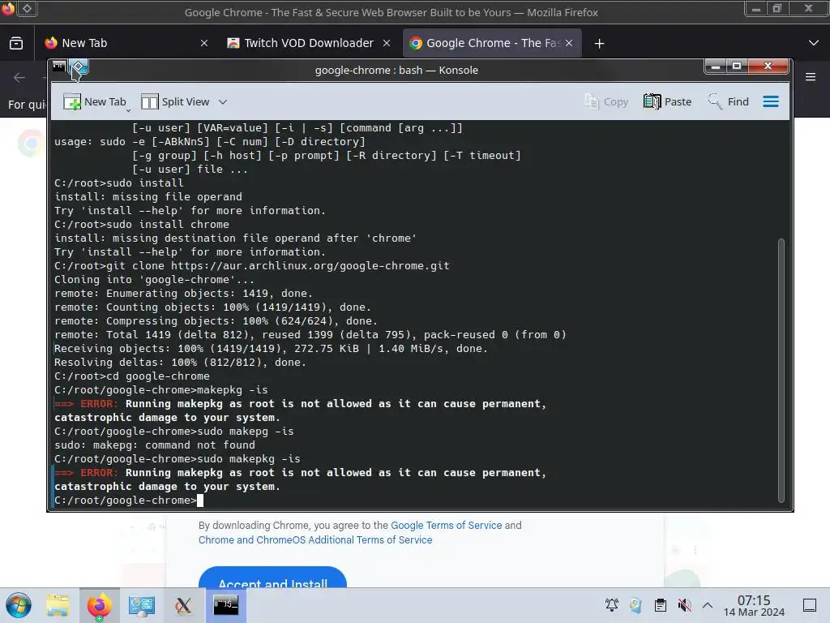Viewport: 830px width, 623px height.
Task: Click 'sudo: makepg: command not found' line
Action: (155, 445)
